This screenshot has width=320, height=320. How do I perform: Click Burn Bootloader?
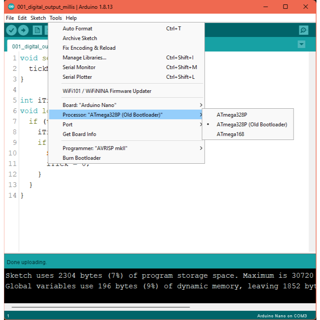[81, 158]
